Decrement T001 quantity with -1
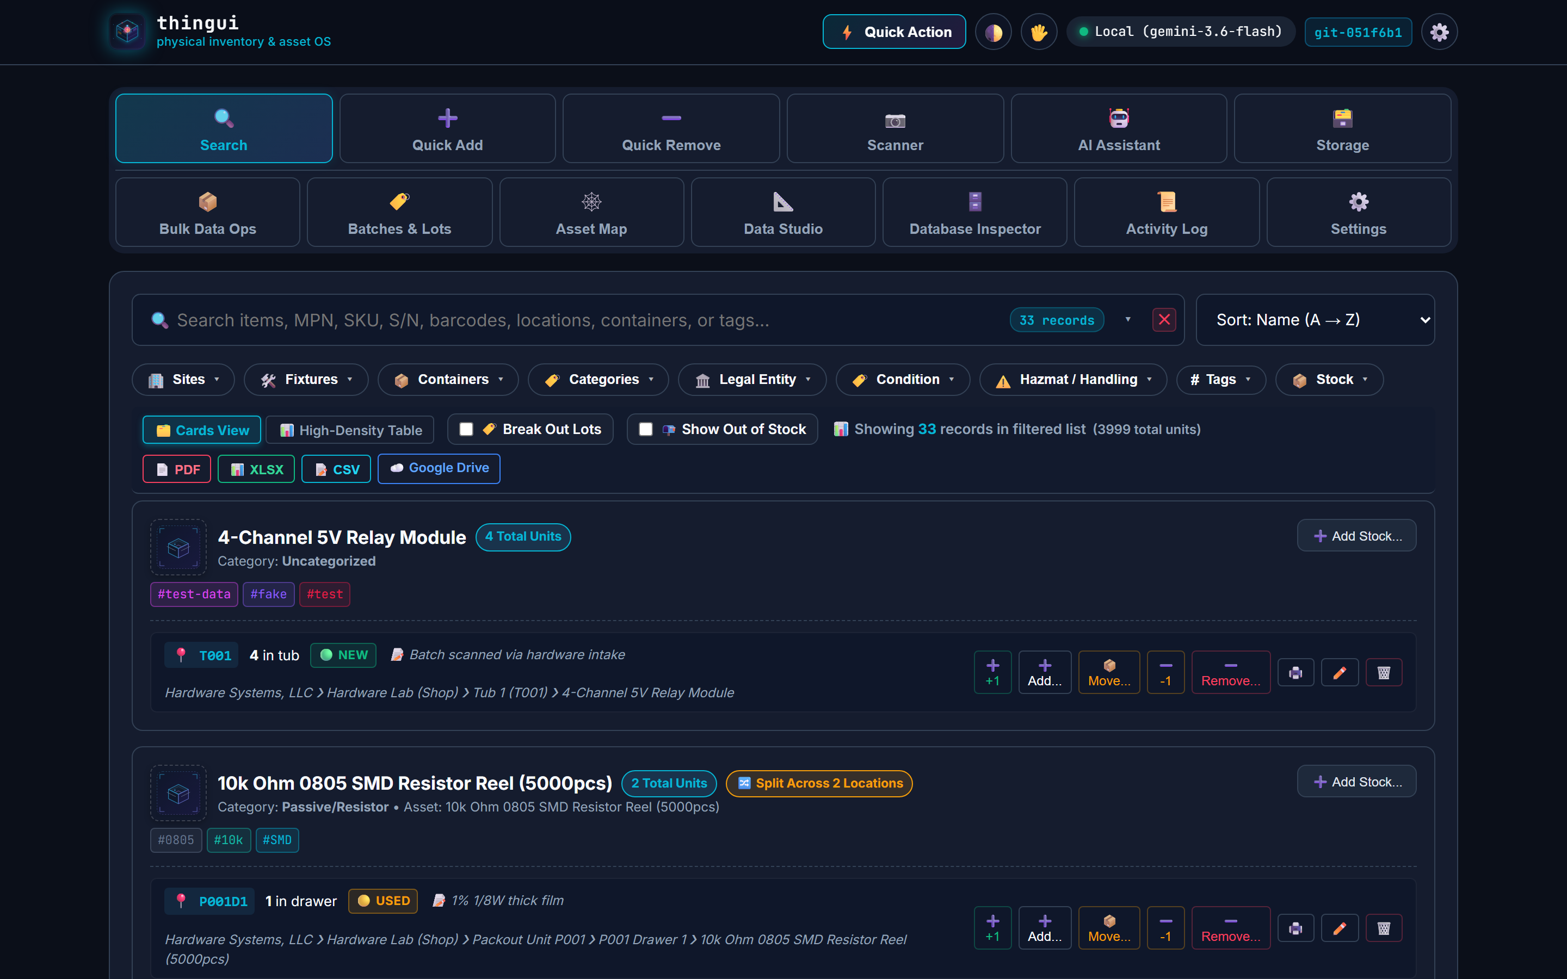The width and height of the screenshot is (1567, 979). [x=1165, y=672]
